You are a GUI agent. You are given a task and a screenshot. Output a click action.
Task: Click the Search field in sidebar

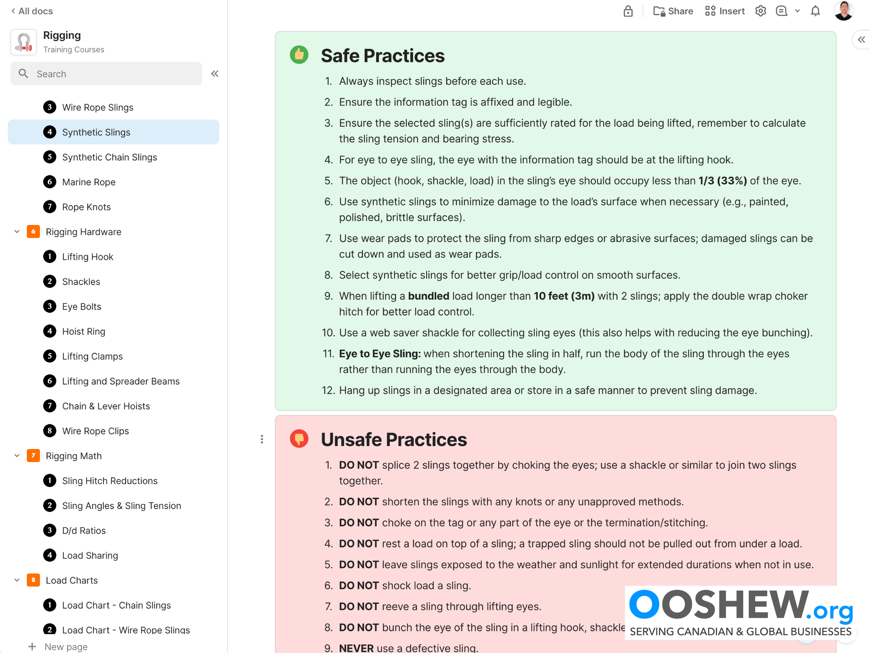pos(106,74)
